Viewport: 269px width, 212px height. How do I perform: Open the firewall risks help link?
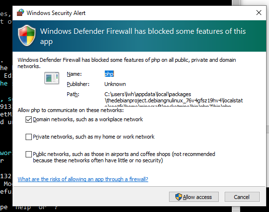tap(83, 179)
